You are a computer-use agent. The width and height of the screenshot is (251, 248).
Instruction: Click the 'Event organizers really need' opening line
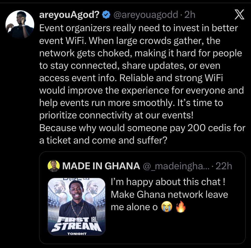[139, 28]
